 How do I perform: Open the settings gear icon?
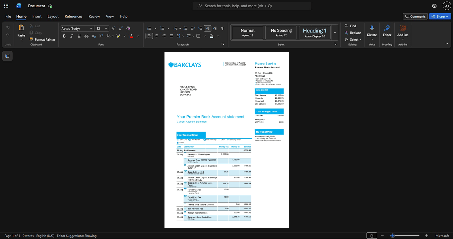pyautogui.click(x=434, y=6)
